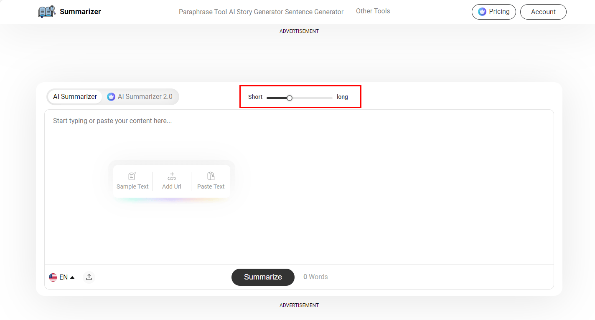Go to AI Story Generator
595x320 pixels.
click(x=256, y=12)
